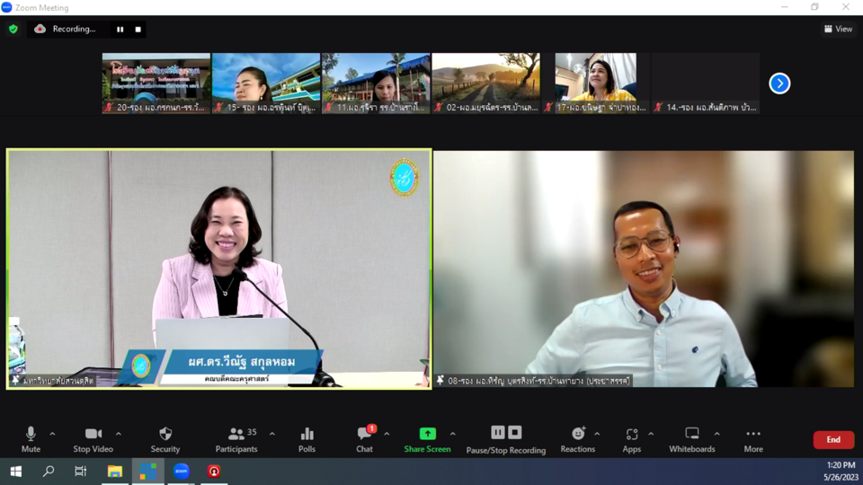Screen dimensions: 863x485
Task: Open share options caret beside Share Screen
Action: pyautogui.click(x=453, y=434)
